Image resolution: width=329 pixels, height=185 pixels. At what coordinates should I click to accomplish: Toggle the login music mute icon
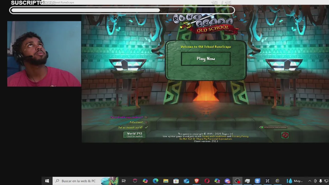point(285,135)
